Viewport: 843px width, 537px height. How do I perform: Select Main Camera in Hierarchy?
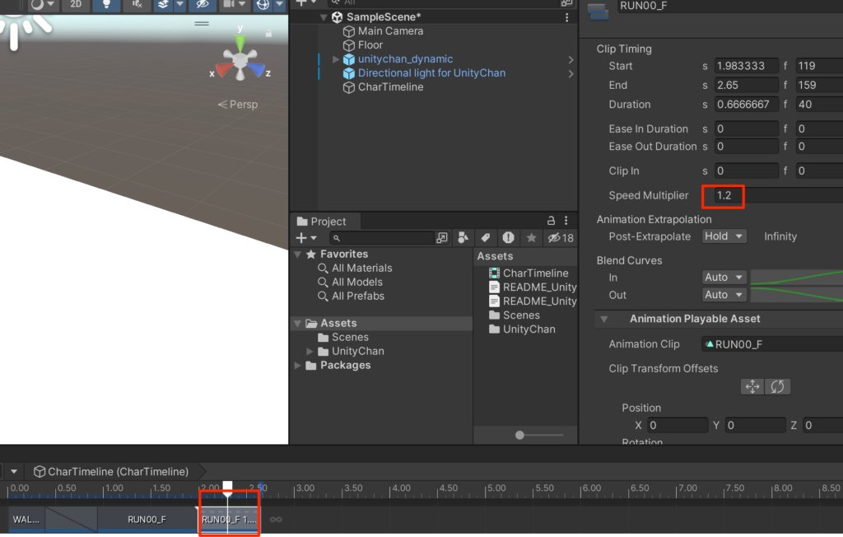click(x=390, y=31)
